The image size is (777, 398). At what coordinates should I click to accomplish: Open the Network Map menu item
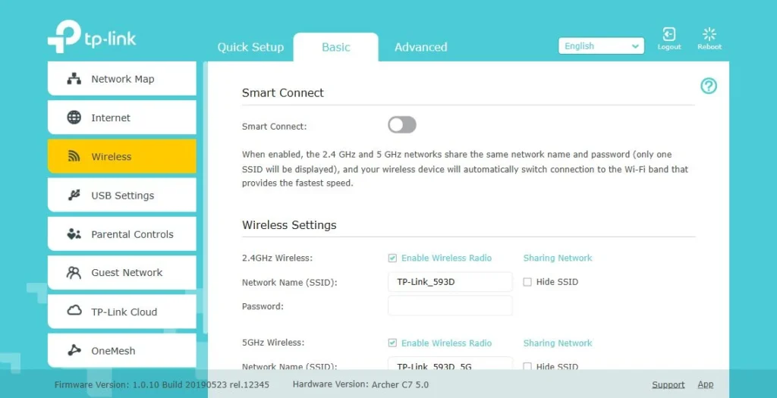coord(122,79)
